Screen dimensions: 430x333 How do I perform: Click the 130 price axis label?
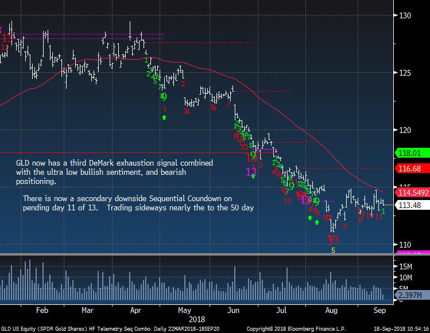click(x=405, y=15)
